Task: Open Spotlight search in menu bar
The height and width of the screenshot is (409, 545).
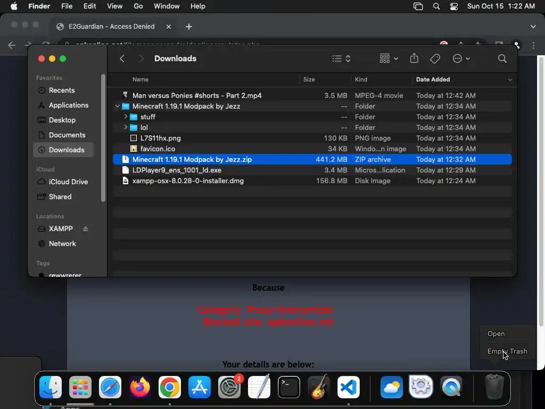Action: [x=436, y=6]
